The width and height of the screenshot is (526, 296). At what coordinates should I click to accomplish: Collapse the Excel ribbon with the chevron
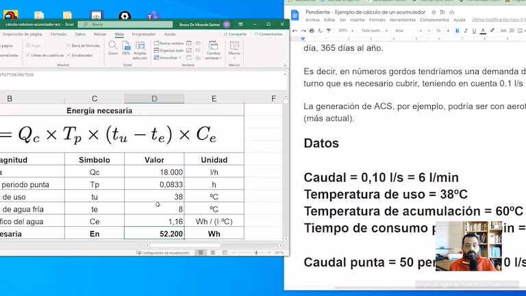(285, 66)
